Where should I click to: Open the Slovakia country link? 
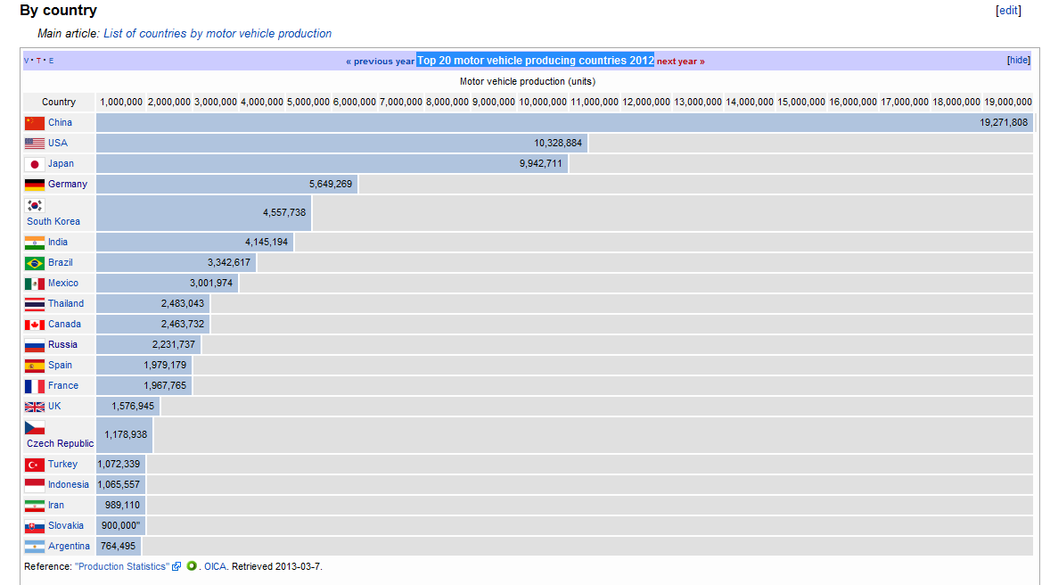pos(66,526)
